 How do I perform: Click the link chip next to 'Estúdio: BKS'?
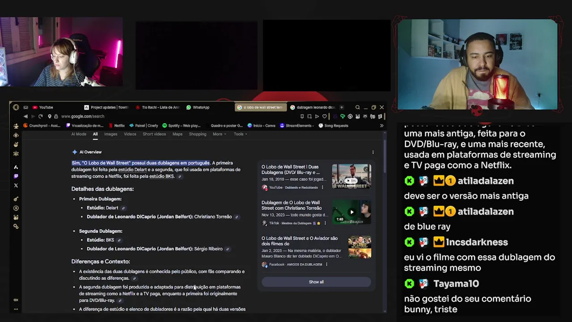(x=119, y=240)
